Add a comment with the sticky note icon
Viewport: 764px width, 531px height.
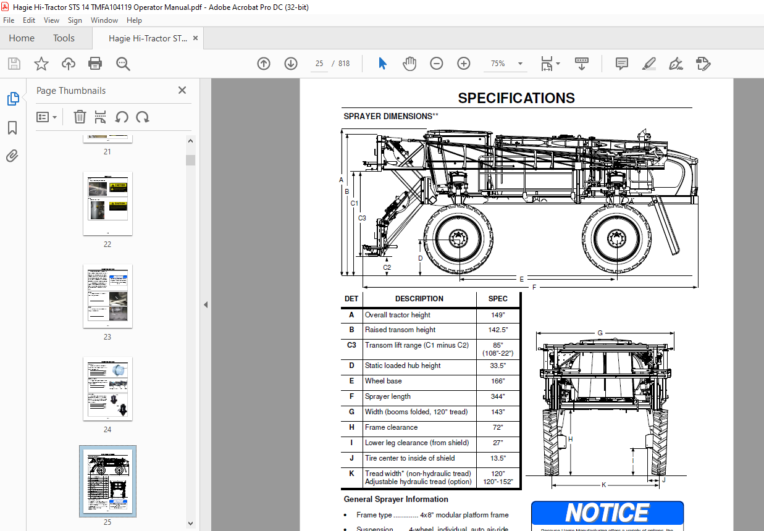click(x=622, y=64)
